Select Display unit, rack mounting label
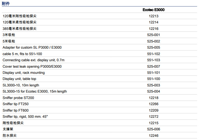Viewport: 199px width, 140px height. (24, 73)
